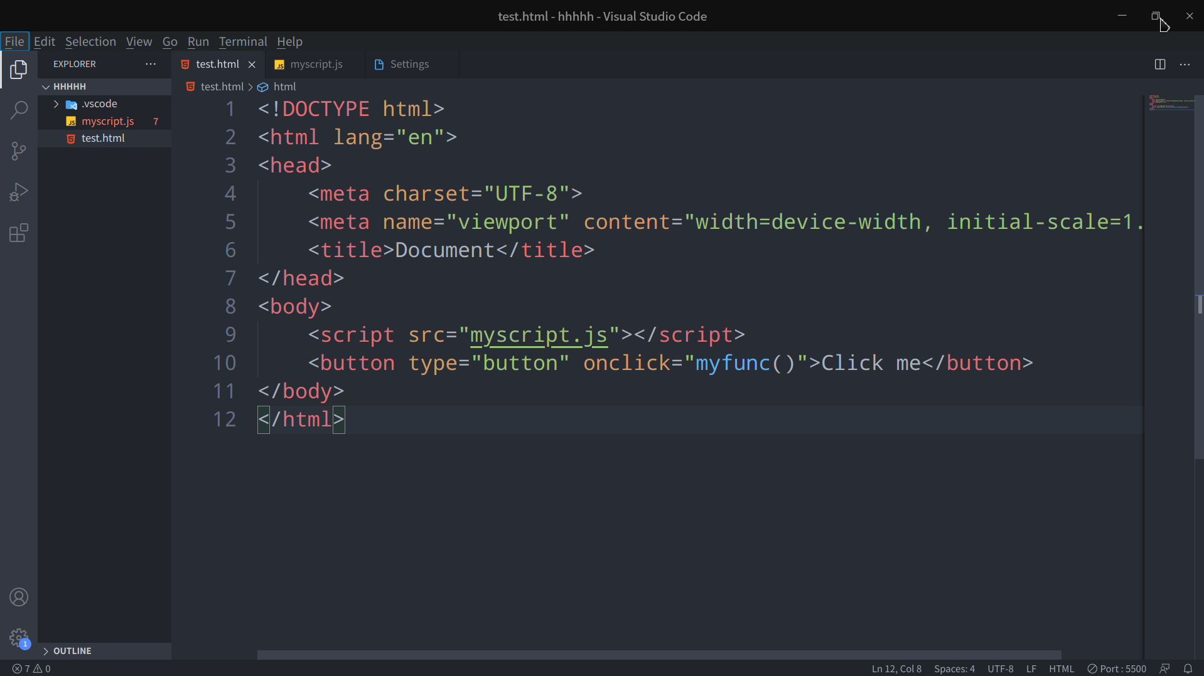The height and width of the screenshot is (676, 1204).
Task: Click HTML file icon on test.html tab
Action: coord(185,64)
